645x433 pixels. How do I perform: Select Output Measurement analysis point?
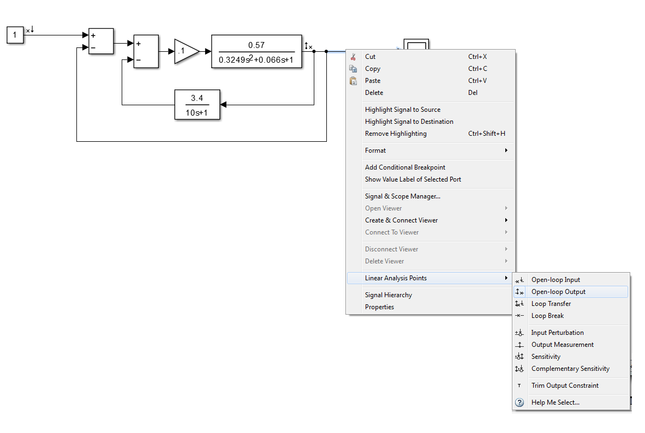click(x=571, y=345)
